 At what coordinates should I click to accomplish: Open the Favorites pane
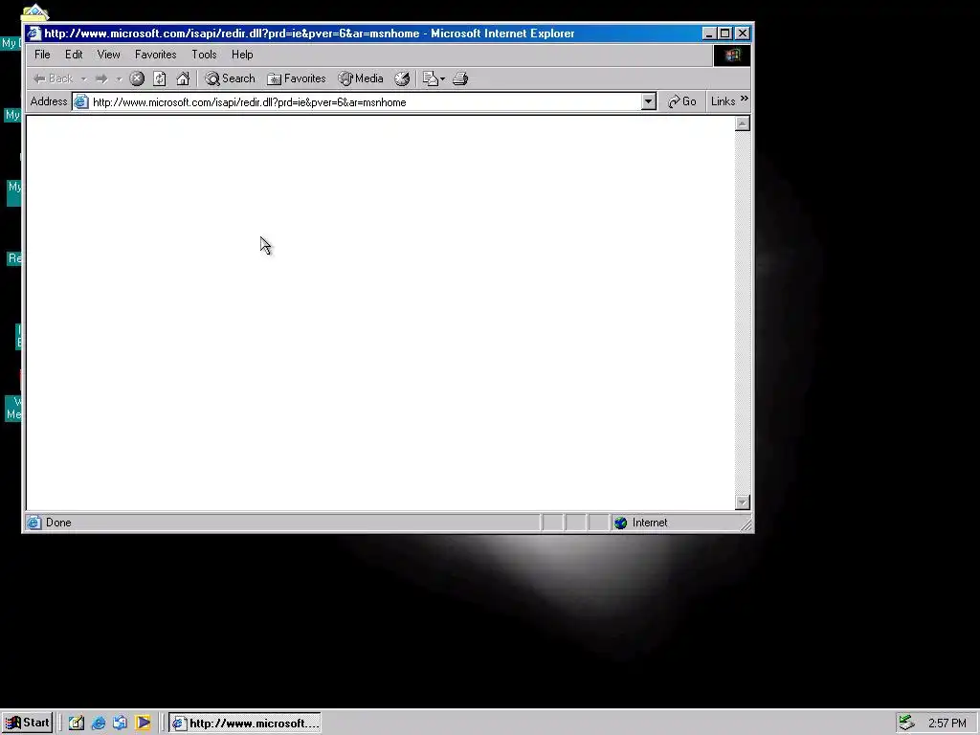pyautogui.click(x=297, y=78)
